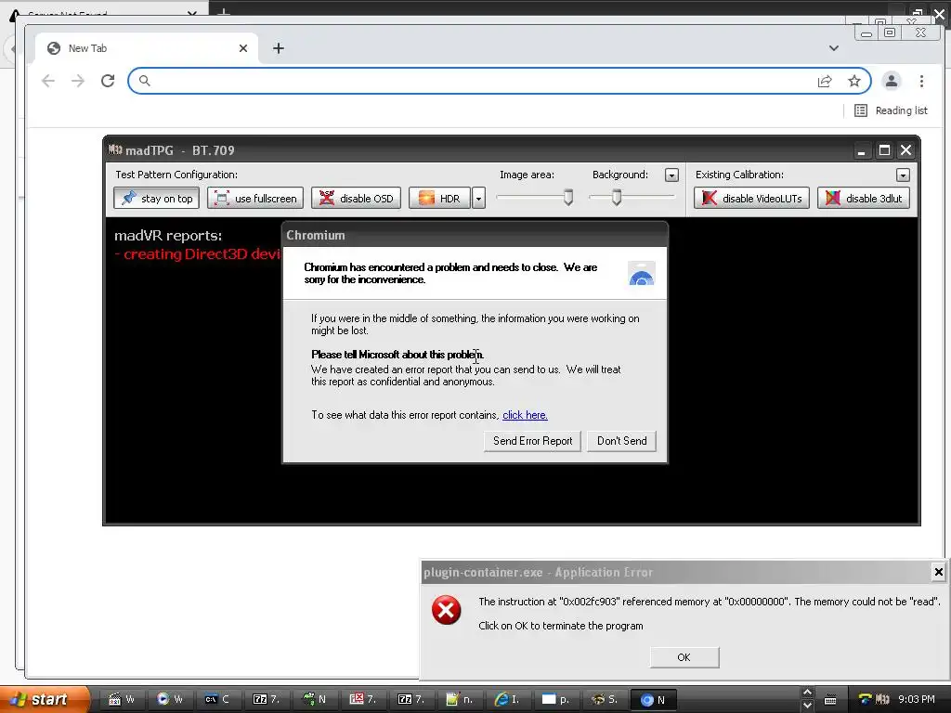Click Send Error Report in the Chromium dialog
951x713 pixels.
pos(532,441)
